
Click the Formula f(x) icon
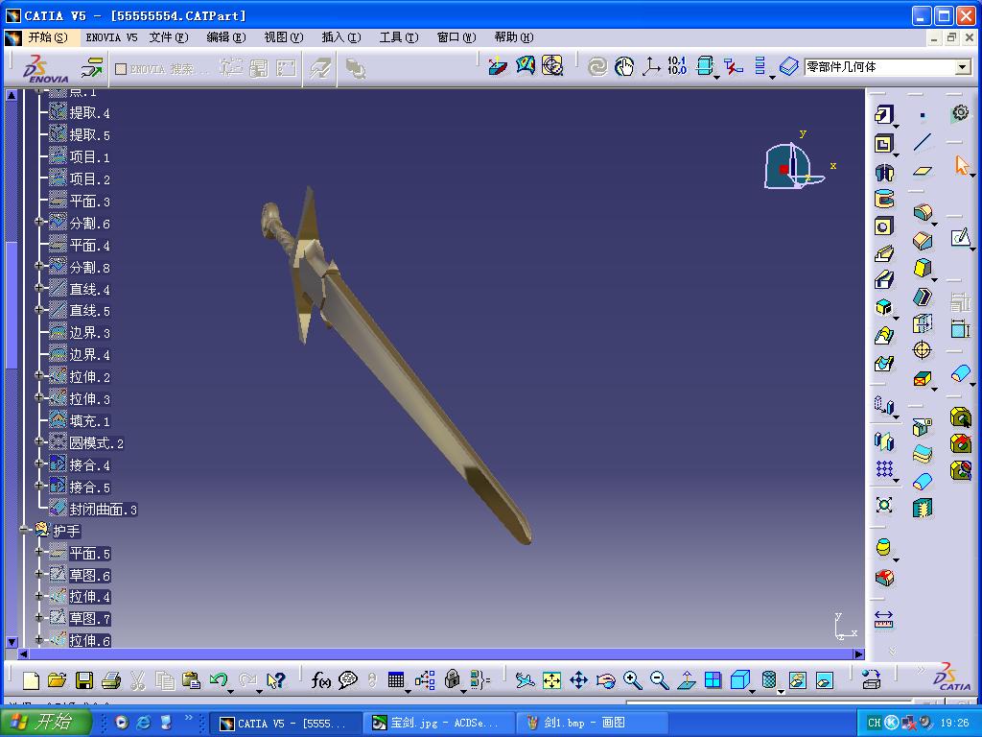coord(320,680)
